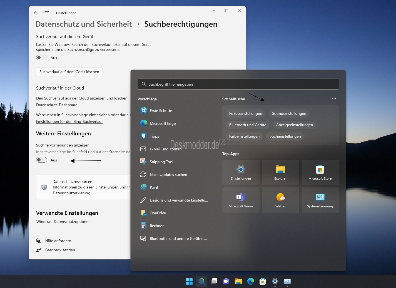Image resolution: width=396 pixels, height=288 pixels.
Task: Click the 'Weitere Einstellungen' heading
Action: [x=63, y=133]
